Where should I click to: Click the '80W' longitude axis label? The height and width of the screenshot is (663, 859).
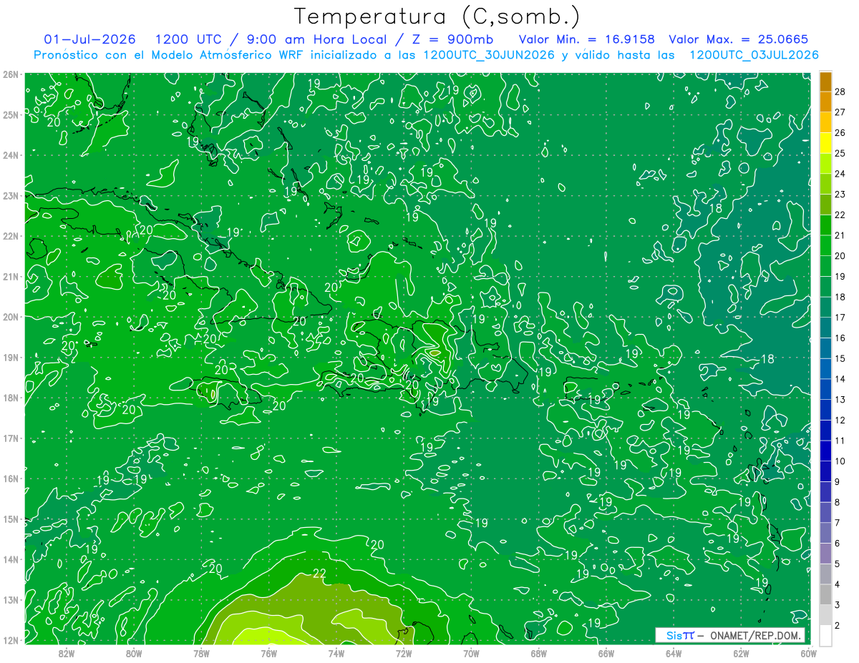pyautogui.click(x=134, y=653)
